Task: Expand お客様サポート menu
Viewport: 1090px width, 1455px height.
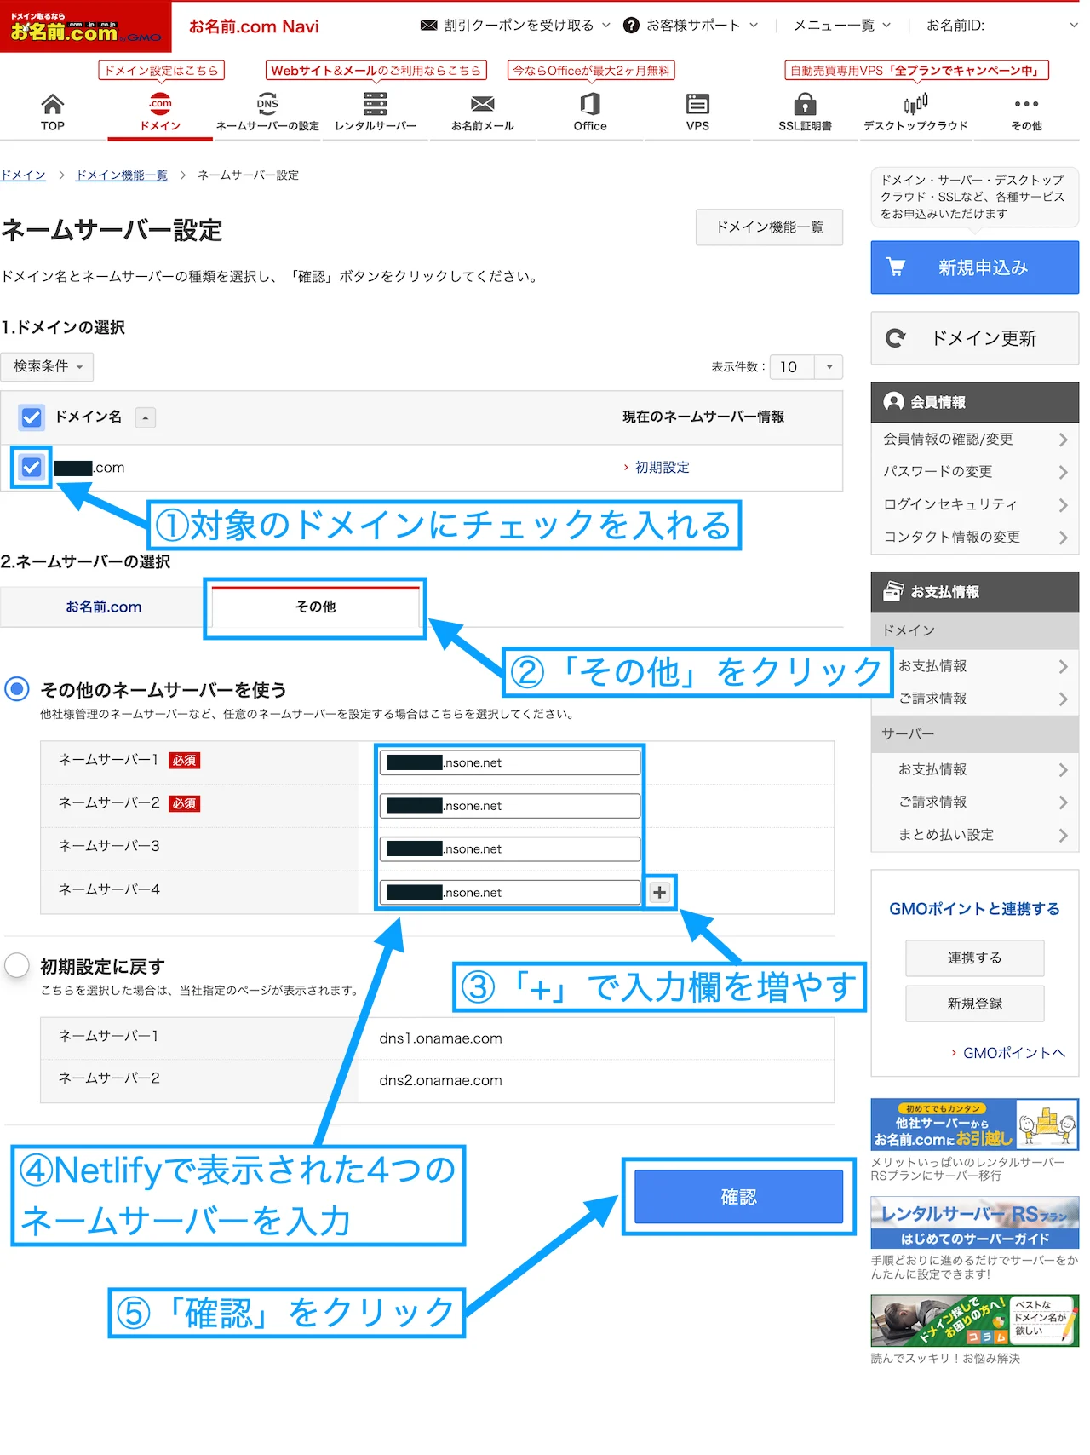Action: [691, 26]
